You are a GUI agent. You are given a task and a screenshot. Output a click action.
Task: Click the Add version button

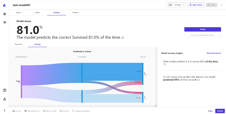click(196, 5)
